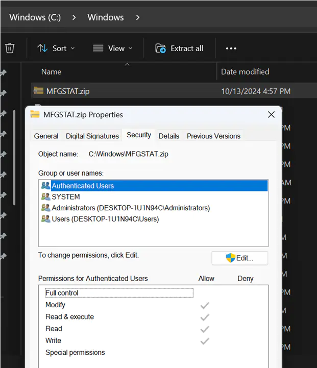Viewport: 317px width, 368px height.
Task: Switch to the General tab
Action: pos(46,136)
